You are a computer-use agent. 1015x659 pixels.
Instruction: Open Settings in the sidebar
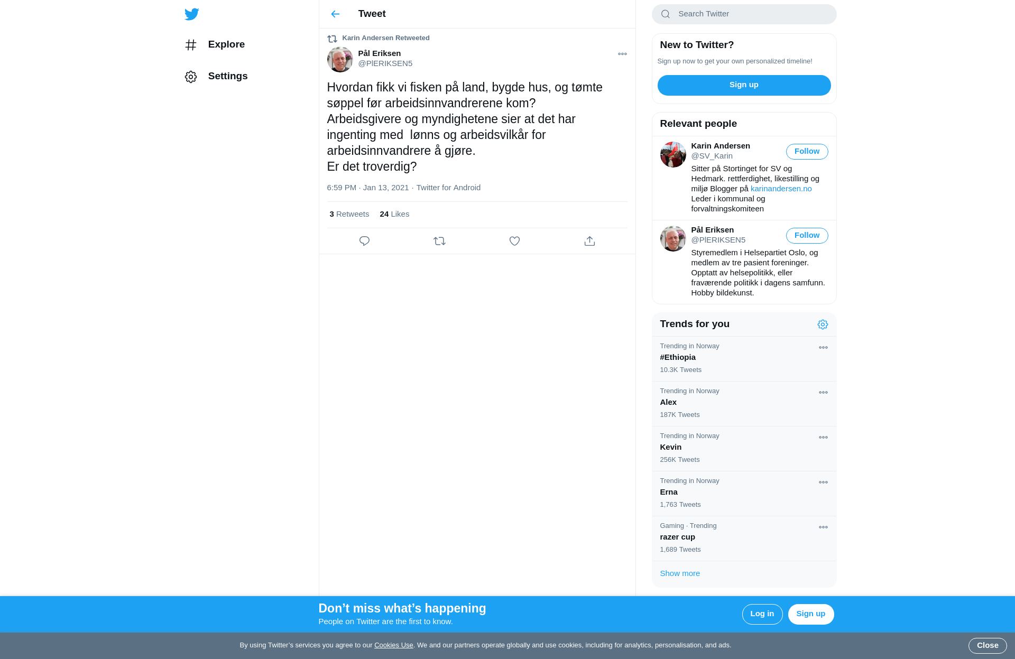pyautogui.click(x=217, y=77)
